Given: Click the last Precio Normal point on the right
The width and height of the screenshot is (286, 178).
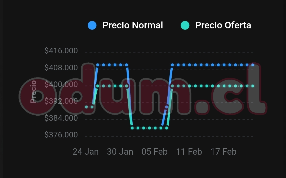Looking at the screenshot, I should click(x=253, y=65).
